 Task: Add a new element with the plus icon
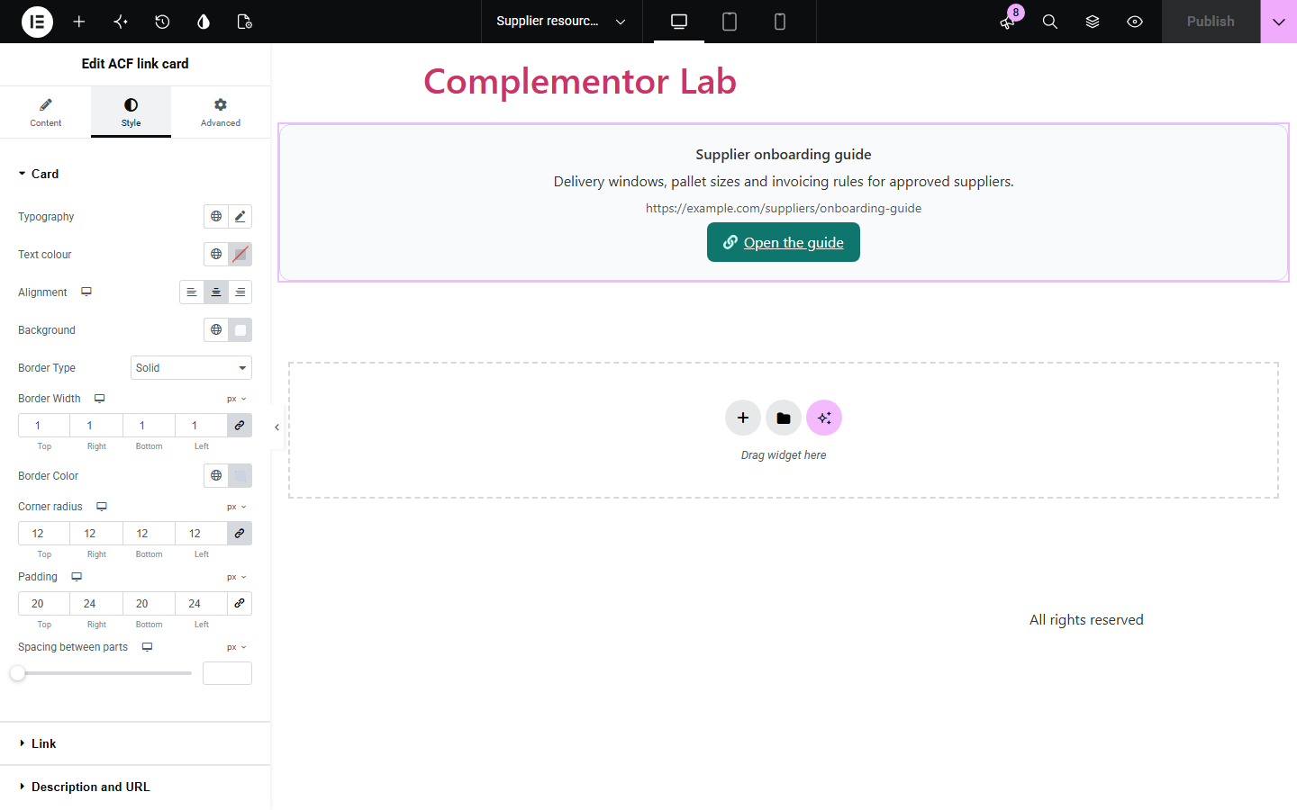pos(79,22)
